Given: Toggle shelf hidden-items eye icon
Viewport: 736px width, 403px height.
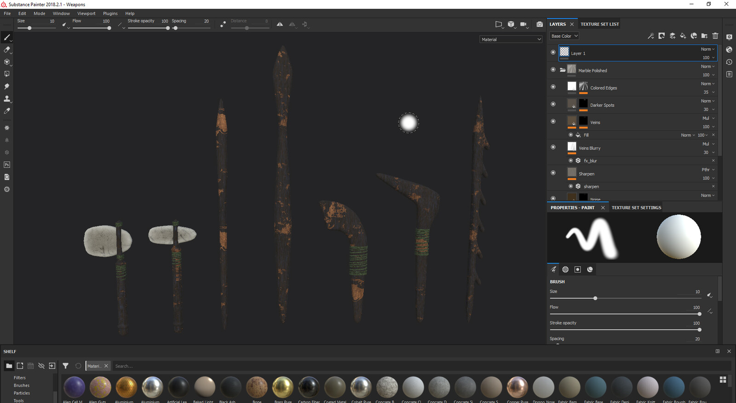Looking at the screenshot, I should 41,366.
